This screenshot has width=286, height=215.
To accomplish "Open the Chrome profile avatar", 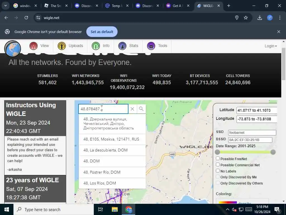I will coord(270,18).
